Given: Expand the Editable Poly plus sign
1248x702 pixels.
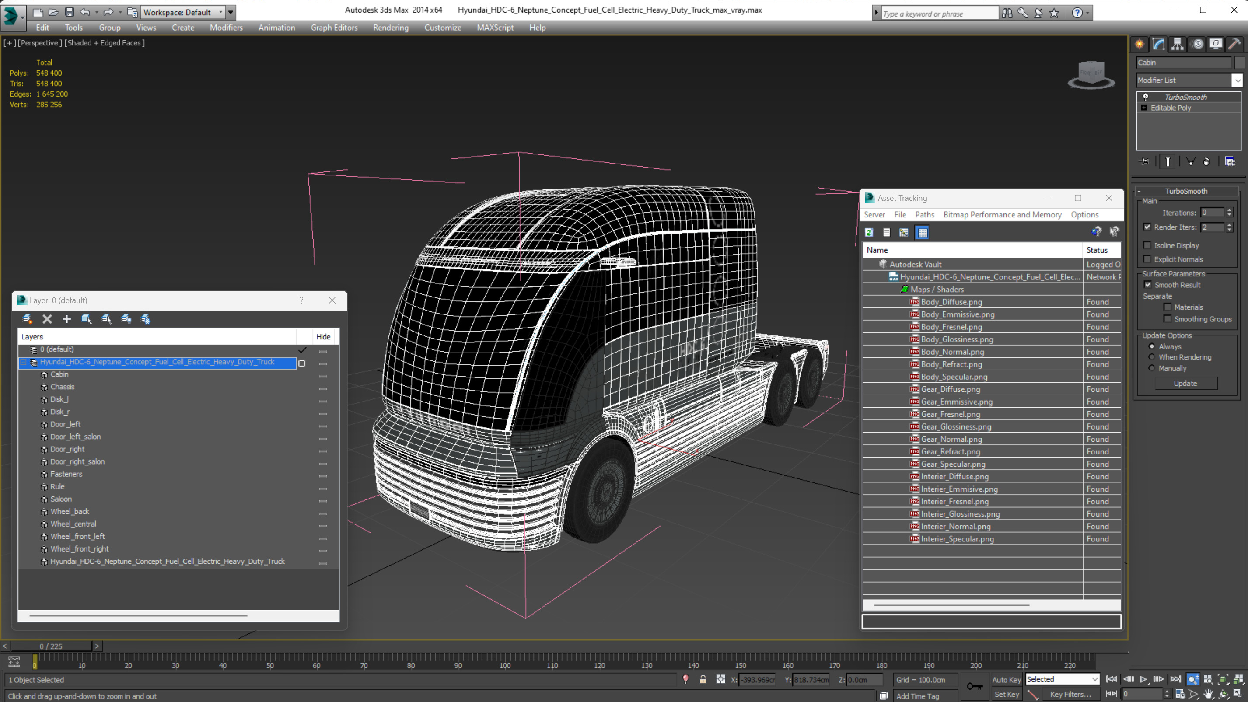Looking at the screenshot, I should click(1144, 108).
